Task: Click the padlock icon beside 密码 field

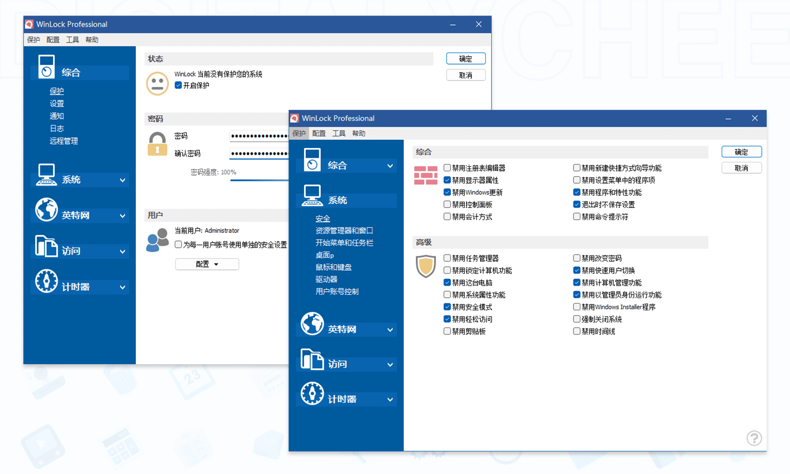Action: (157, 144)
